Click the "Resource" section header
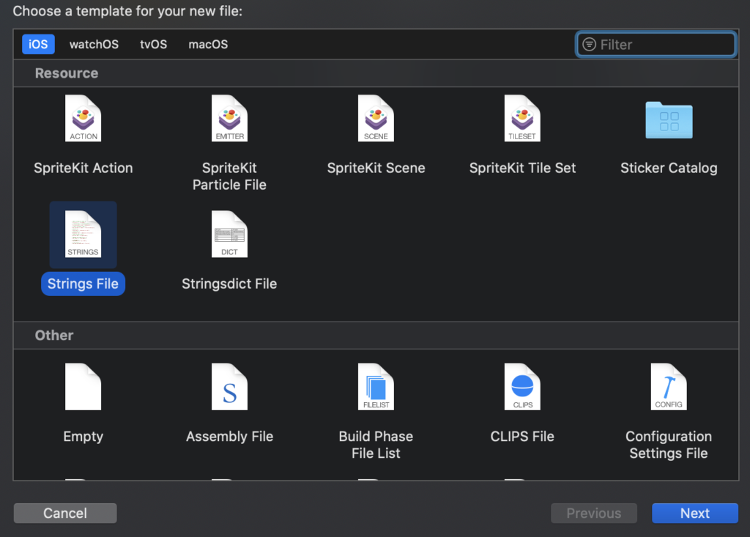This screenshot has height=537, width=750. click(67, 73)
